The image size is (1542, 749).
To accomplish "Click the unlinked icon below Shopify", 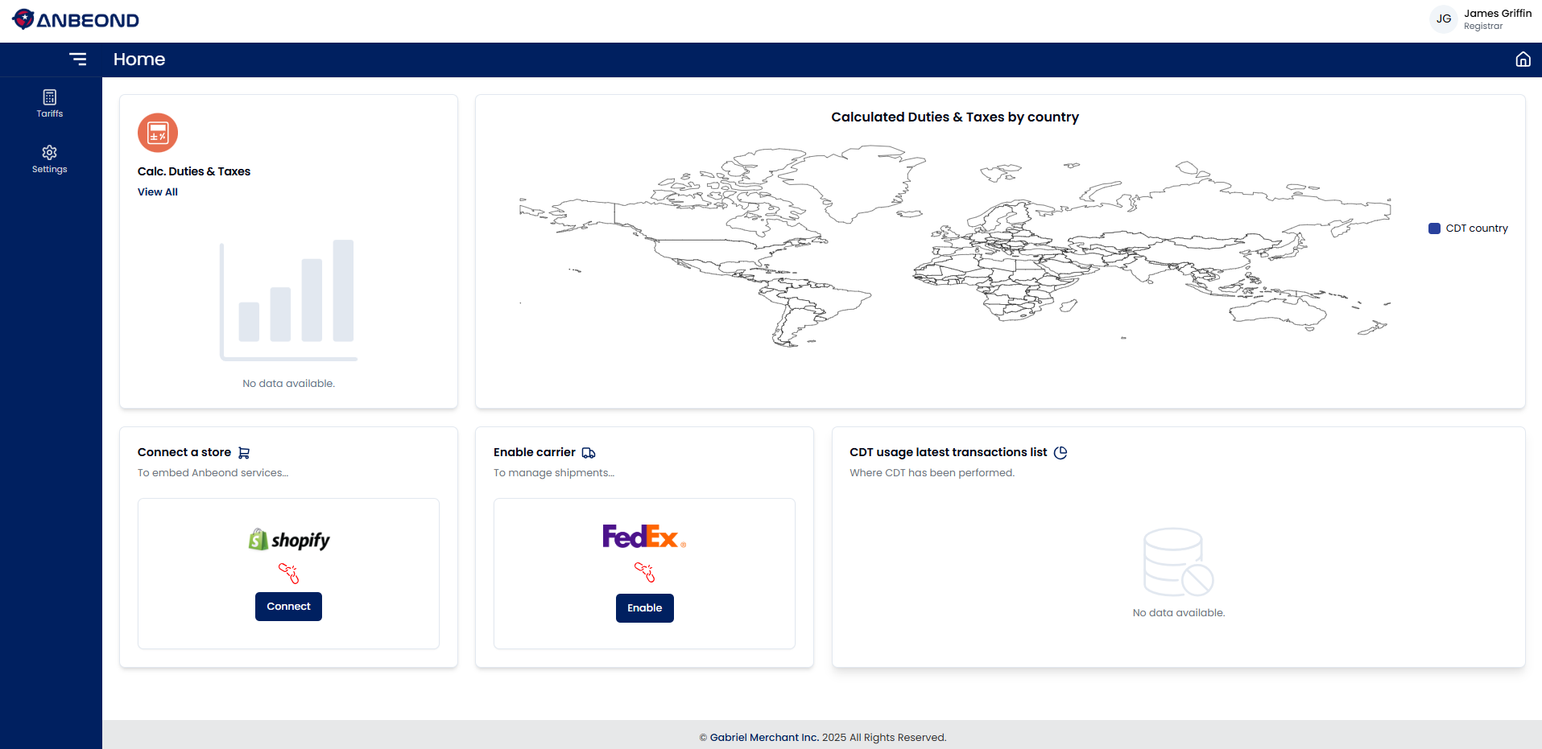I will coord(289,573).
